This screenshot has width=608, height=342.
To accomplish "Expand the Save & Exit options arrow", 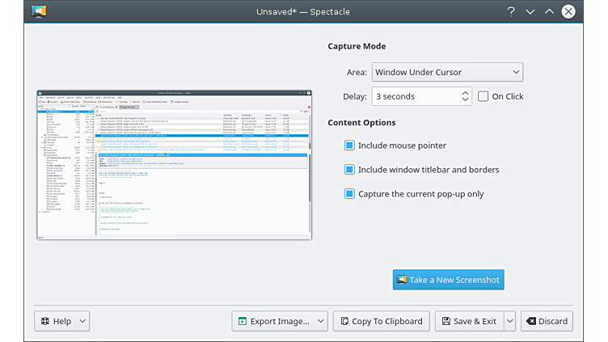I will pos(509,321).
